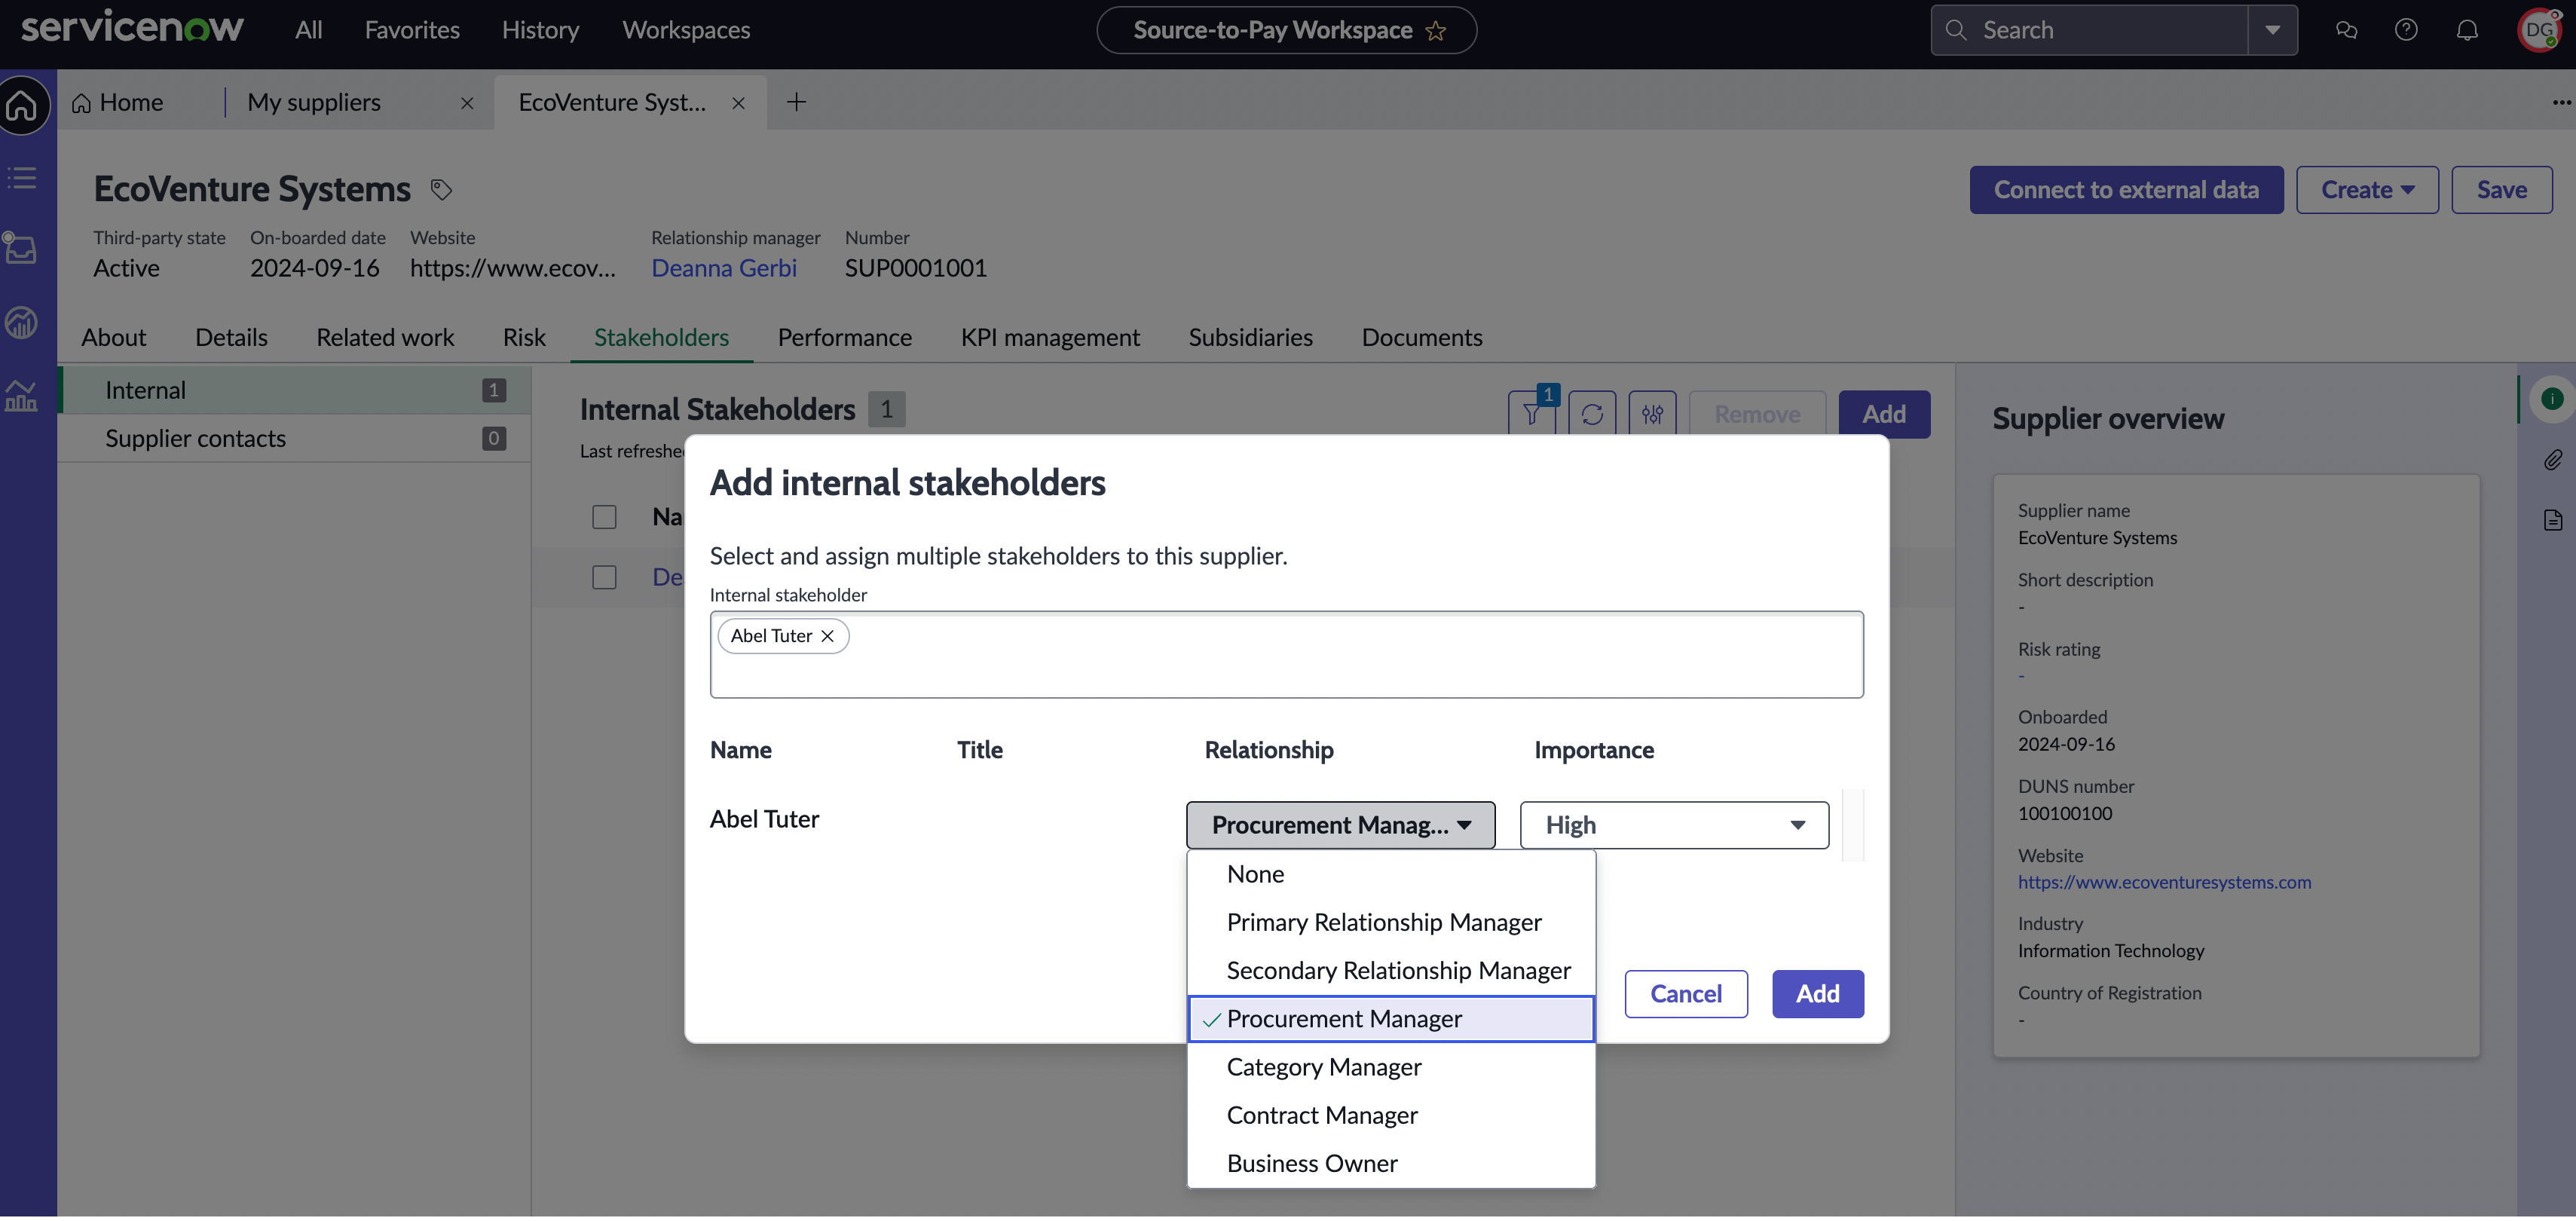Screen dimensions: 2576x1221
Task: Open the Home workspace tab
Action: pyautogui.click(x=118, y=102)
